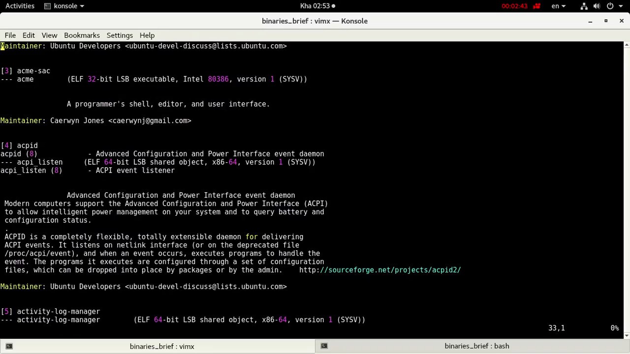Open Activities overview
This screenshot has height=354, width=630.
pos(20,6)
